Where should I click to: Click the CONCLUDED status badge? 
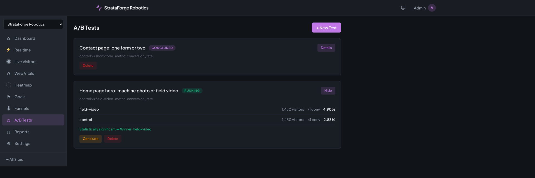162,48
